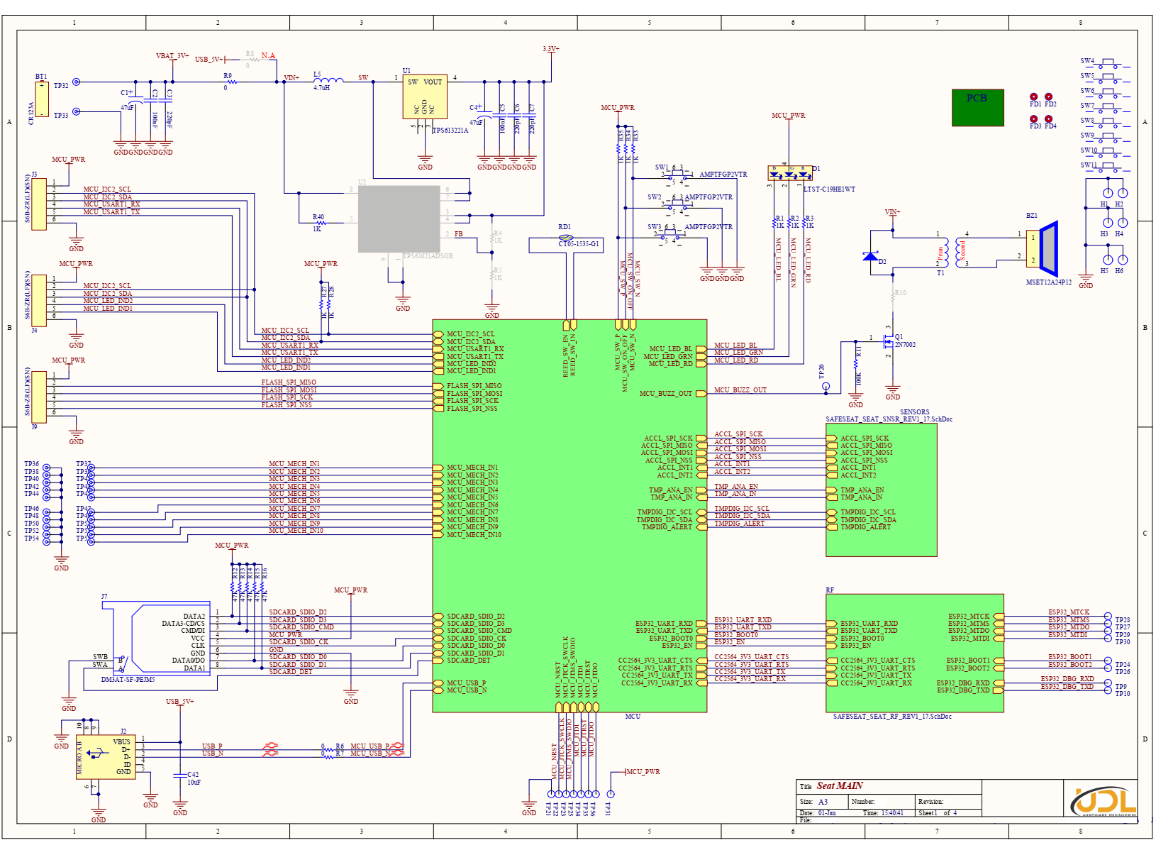The height and width of the screenshot is (850, 1156).
Task: Click the FD1 fiducial marker
Action: (x=1034, y=96)
